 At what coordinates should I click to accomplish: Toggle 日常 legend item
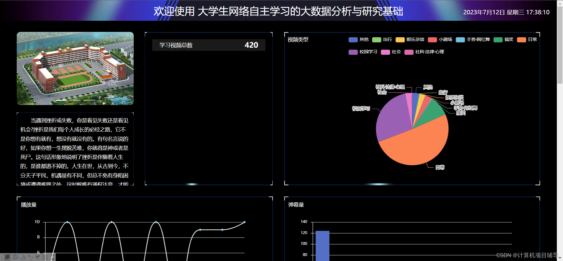[x=527, y=40]
